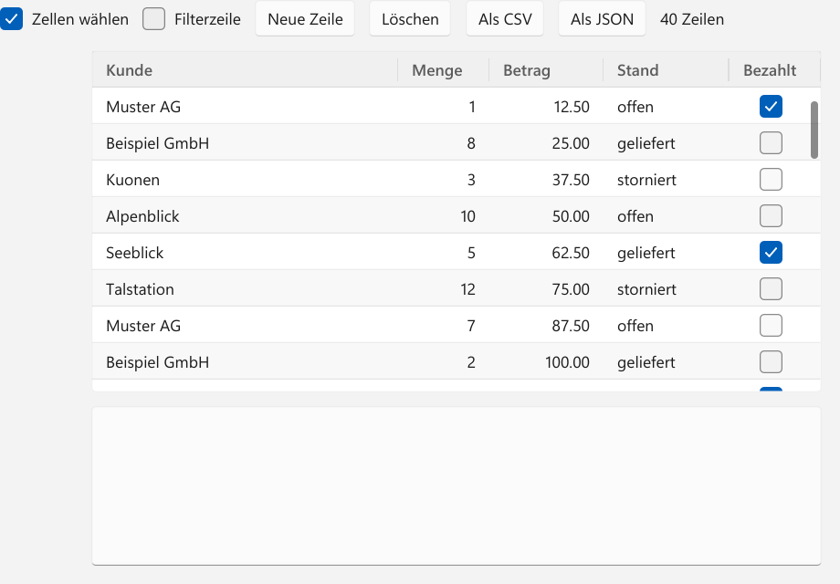
Task: Select the Talstation customer cell
Action: coord(245,289)
